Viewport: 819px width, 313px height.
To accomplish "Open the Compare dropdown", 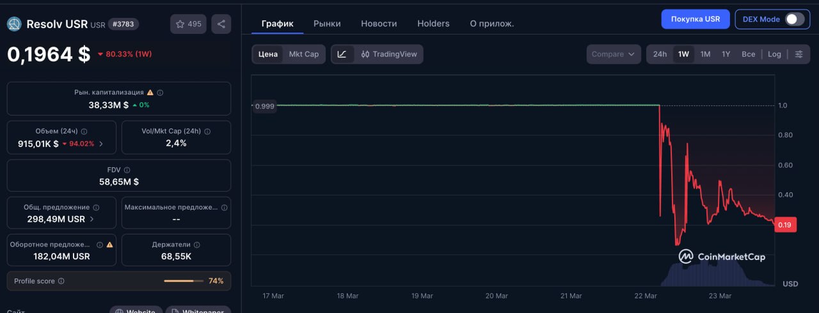I will click(x=614, y=54).
